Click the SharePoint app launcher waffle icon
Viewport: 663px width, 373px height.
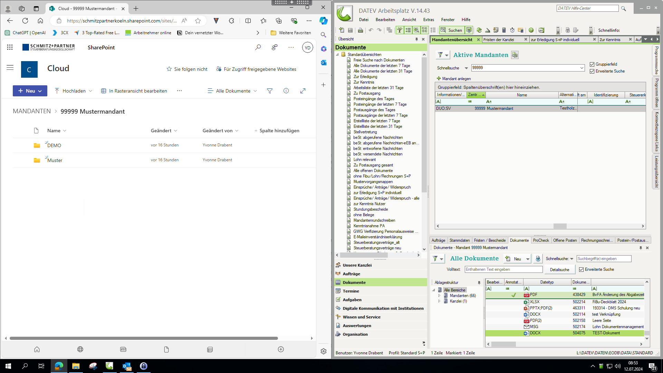(10, 47)
